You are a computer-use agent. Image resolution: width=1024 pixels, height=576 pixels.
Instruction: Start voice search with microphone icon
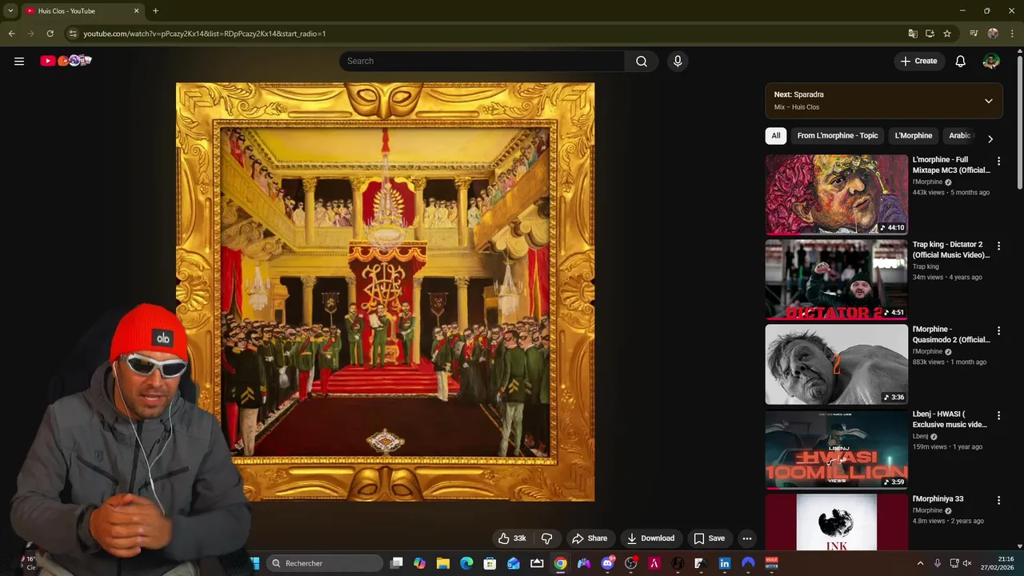678,61
